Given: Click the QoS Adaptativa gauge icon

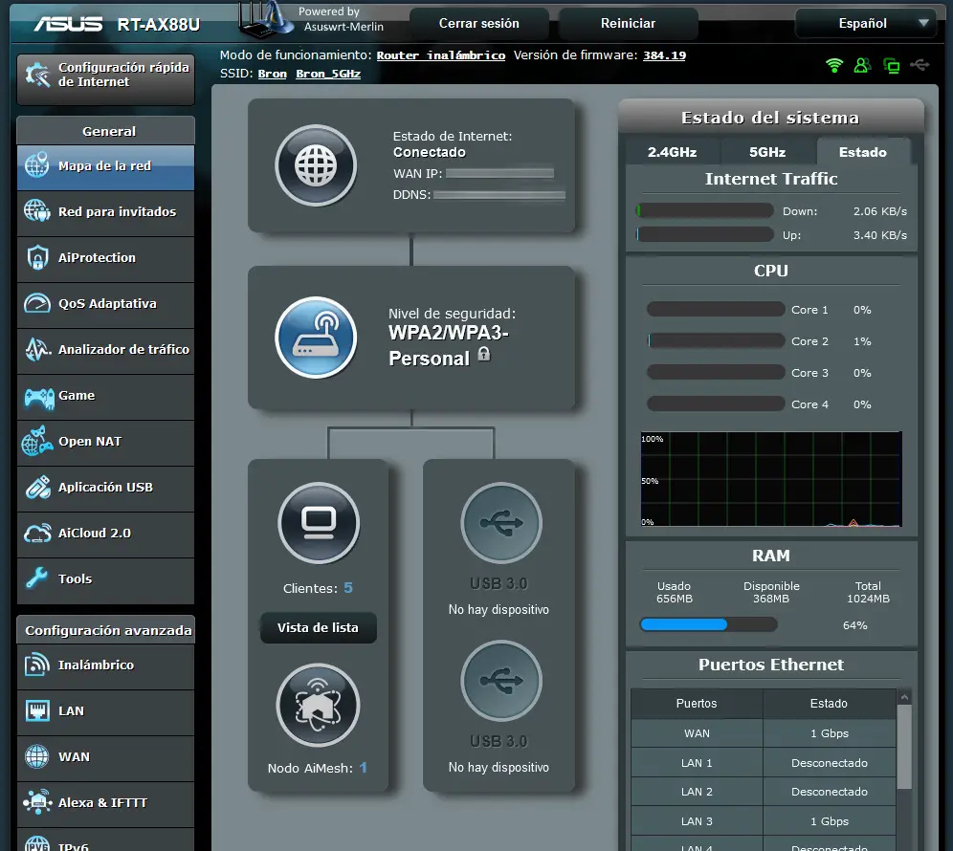Looking at the screenshot, I should (36, 303).
